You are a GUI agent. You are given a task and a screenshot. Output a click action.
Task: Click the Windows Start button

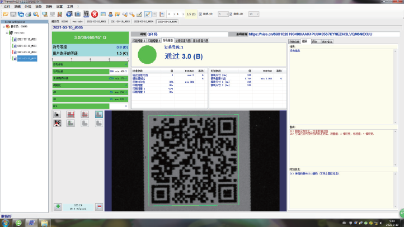(x=5, y=223)
